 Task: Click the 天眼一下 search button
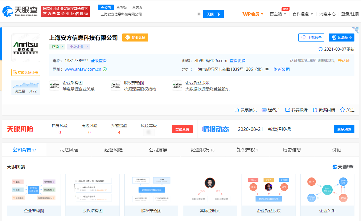tap(214, 14)
